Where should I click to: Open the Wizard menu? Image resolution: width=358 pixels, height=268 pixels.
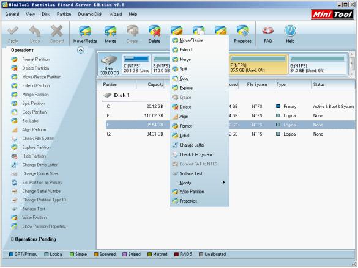116,14
